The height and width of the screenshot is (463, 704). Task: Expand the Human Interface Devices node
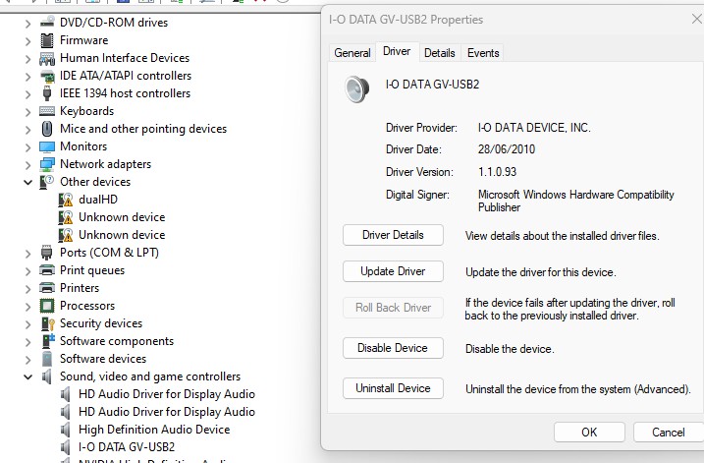click(27, 58)
